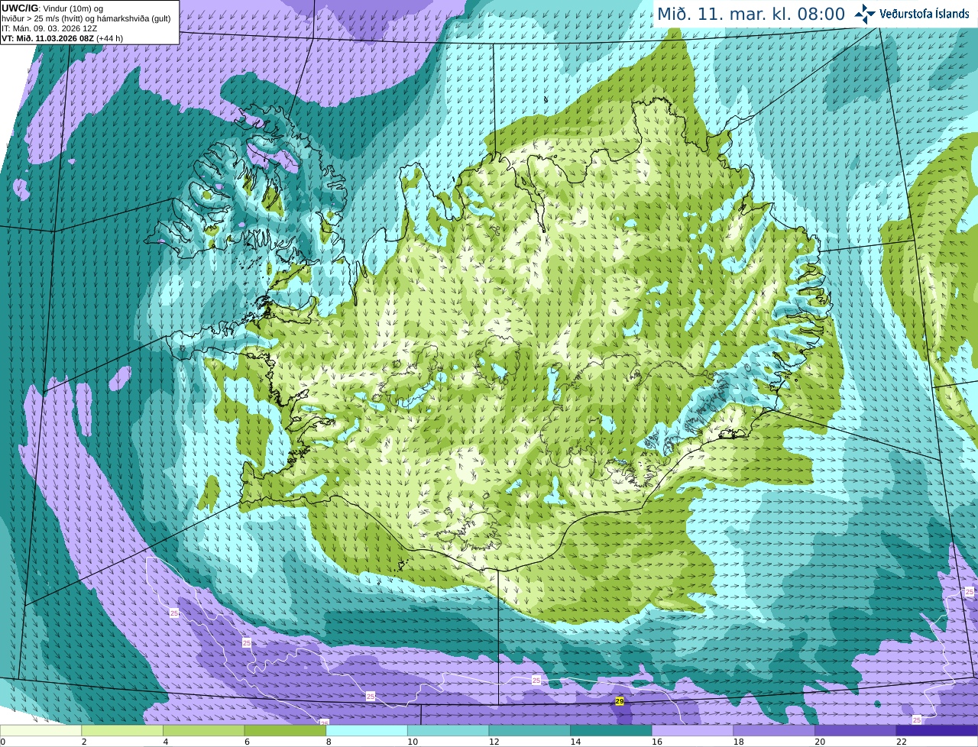The width and height of the screenshot is (978, 747).
Task: Click the Veðurstofa Íslands name text
Action: point(925,14)
